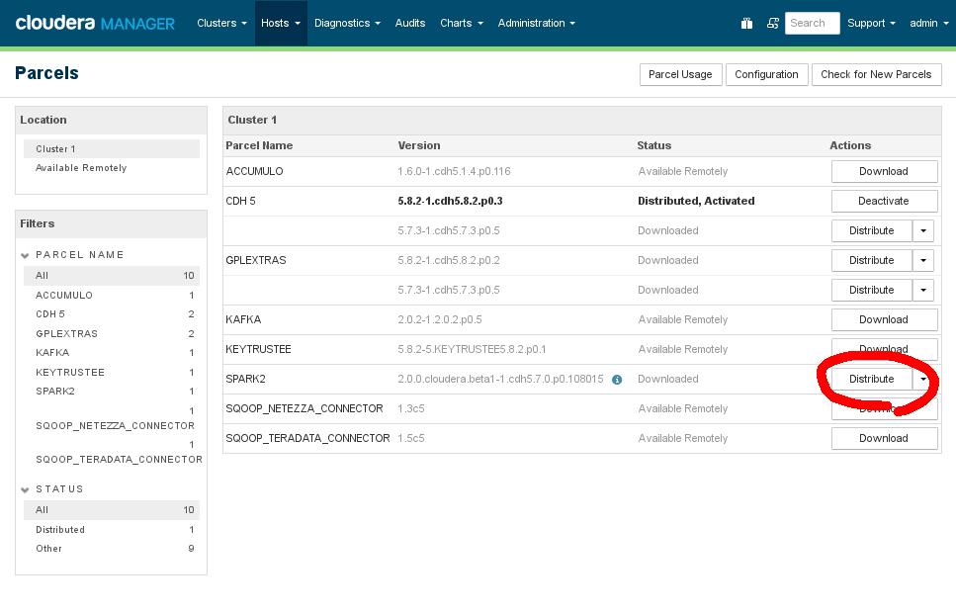Distribute the SPARK2 parcel
Screen dimensions: 956x614
coord(872,380)
